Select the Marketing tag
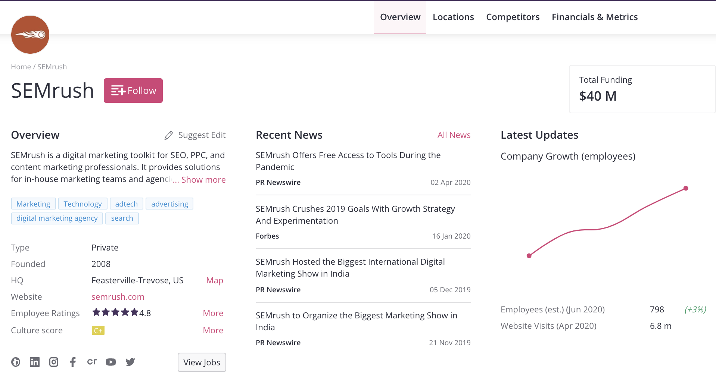 click(x=33, y=204)
